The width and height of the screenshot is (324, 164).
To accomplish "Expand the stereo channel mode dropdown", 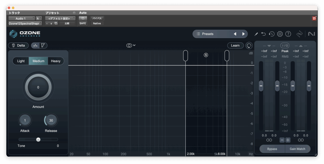I will [x=131, y=46].
